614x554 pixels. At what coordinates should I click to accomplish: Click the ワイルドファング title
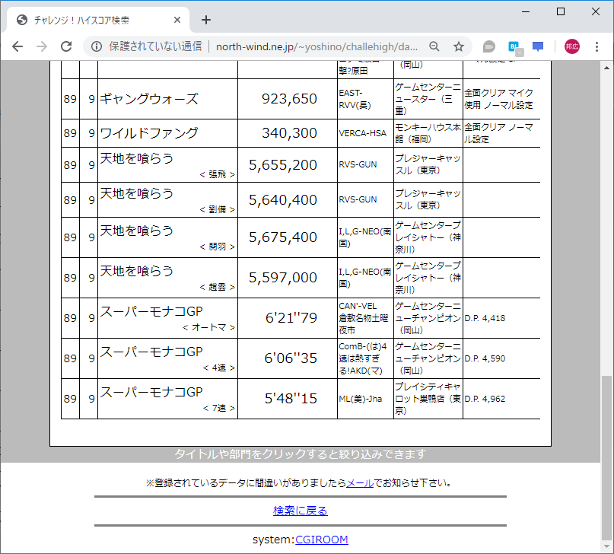149,133
